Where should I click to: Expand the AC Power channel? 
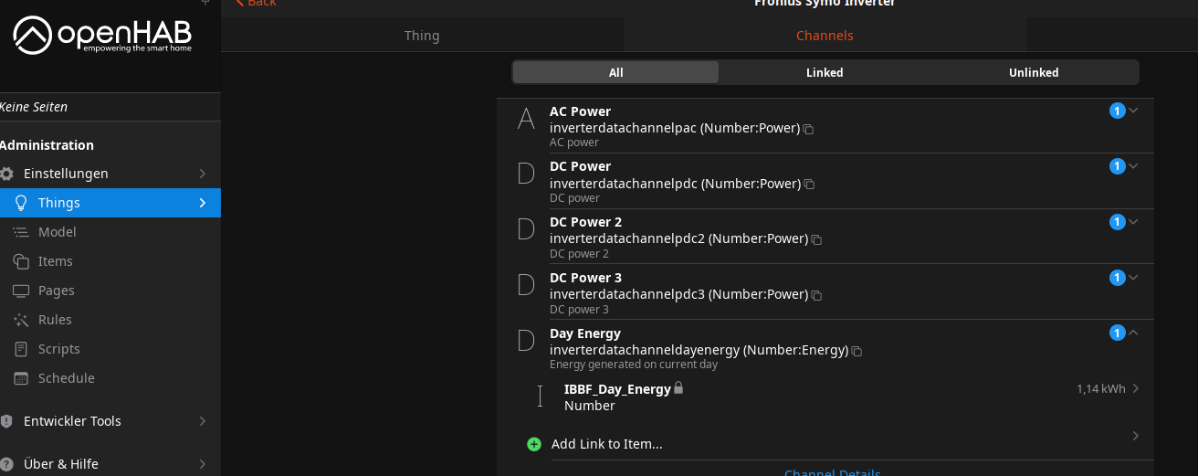click(1133, 111)
